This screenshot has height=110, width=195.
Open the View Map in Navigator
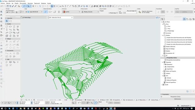pyautogui.click(x=187, y=19)
